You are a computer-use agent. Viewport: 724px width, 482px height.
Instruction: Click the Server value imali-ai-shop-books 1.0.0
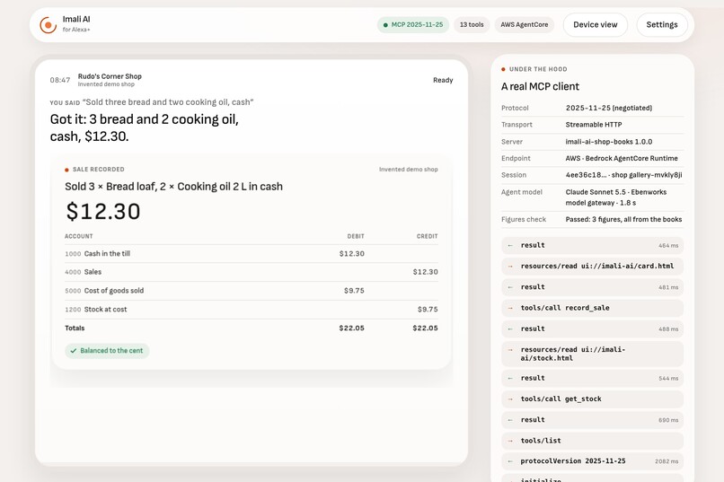(x=608, y=142)
